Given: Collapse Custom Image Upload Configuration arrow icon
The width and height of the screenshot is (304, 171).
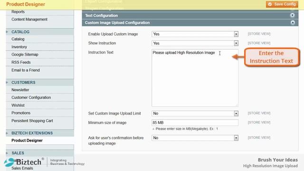Looking at the screenshot, I should pos(293,23).
